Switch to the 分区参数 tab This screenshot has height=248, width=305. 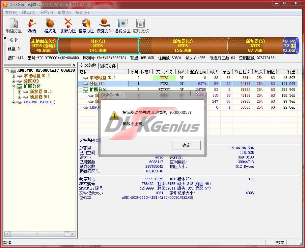pos(88,65)
